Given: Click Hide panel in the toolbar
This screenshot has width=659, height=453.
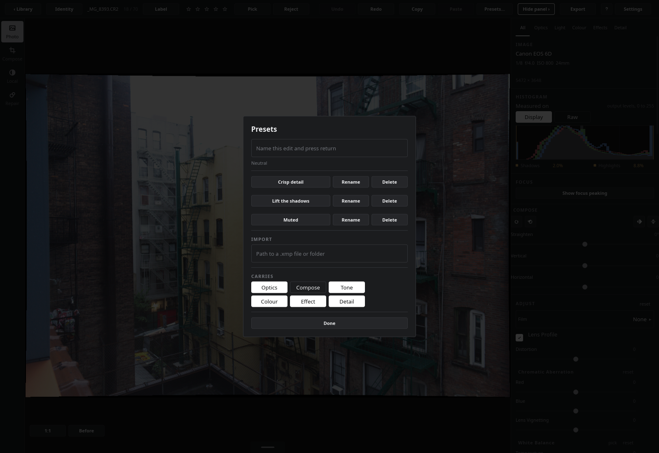Looking at the screenshot, I should [536, 9].
